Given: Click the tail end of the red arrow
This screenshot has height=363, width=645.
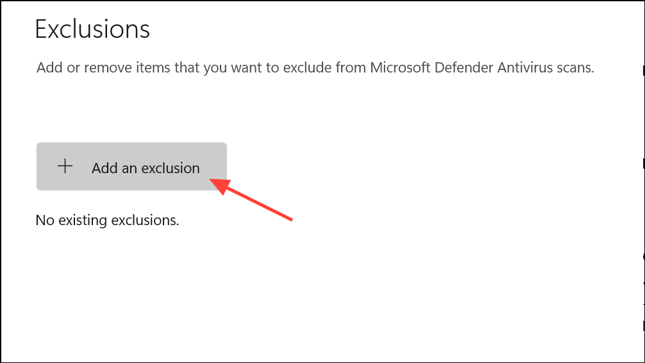Looking at the screenshot, I should (x=290, y=219).
